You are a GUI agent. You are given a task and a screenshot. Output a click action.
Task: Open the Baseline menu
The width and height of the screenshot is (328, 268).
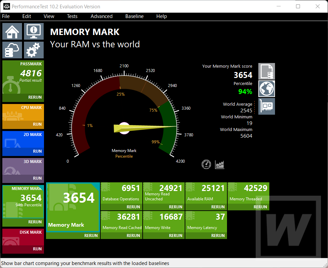pos(135,16)
